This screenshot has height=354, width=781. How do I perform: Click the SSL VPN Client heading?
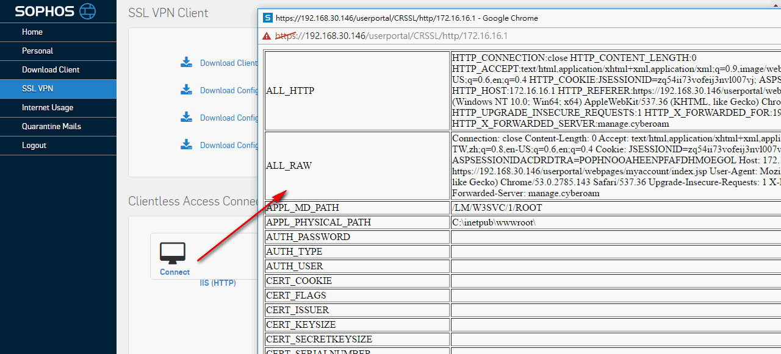[168, 13]
